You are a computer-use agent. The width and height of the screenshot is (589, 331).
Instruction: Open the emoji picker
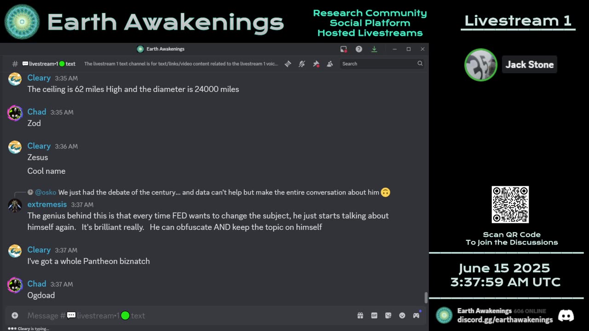[402, 315]
